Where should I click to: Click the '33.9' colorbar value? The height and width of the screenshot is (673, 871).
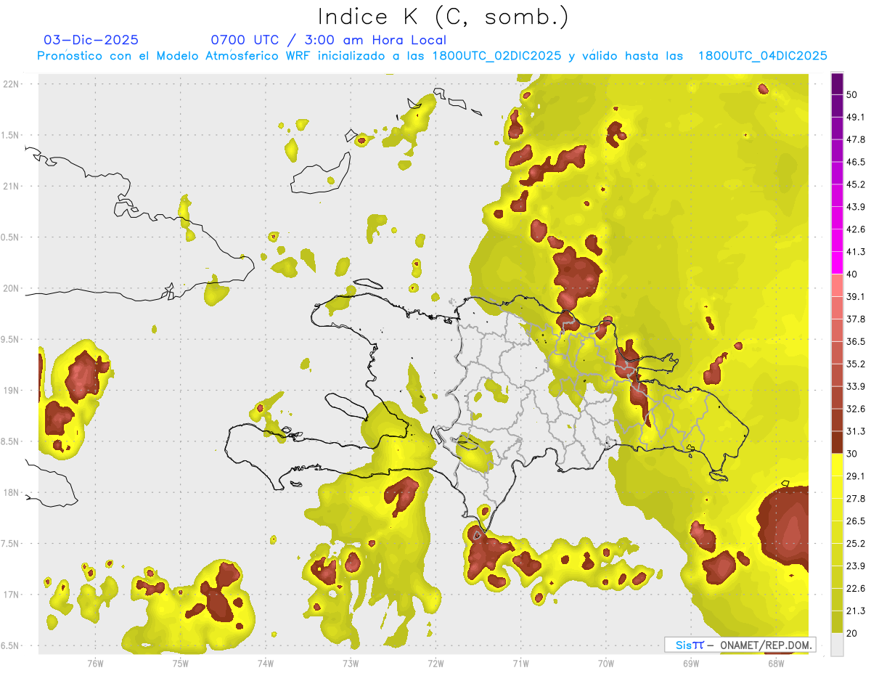tap(856, 386)
